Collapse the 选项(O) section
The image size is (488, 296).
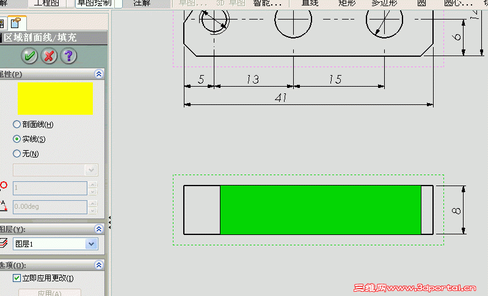point(99,265)
